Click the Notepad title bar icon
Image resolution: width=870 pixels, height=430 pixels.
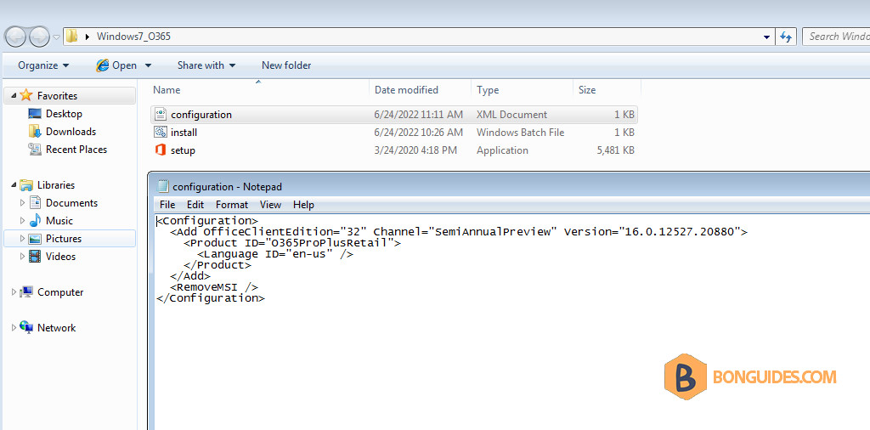click(x=163, y=186)
